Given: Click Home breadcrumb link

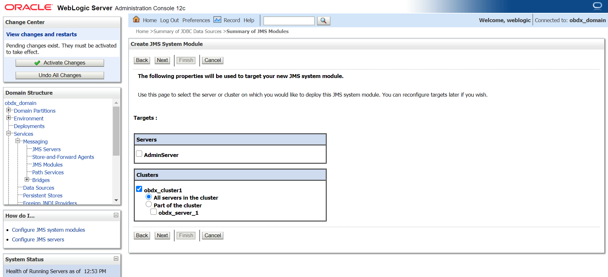Looking at the screenshot, I should click(142, 31).
